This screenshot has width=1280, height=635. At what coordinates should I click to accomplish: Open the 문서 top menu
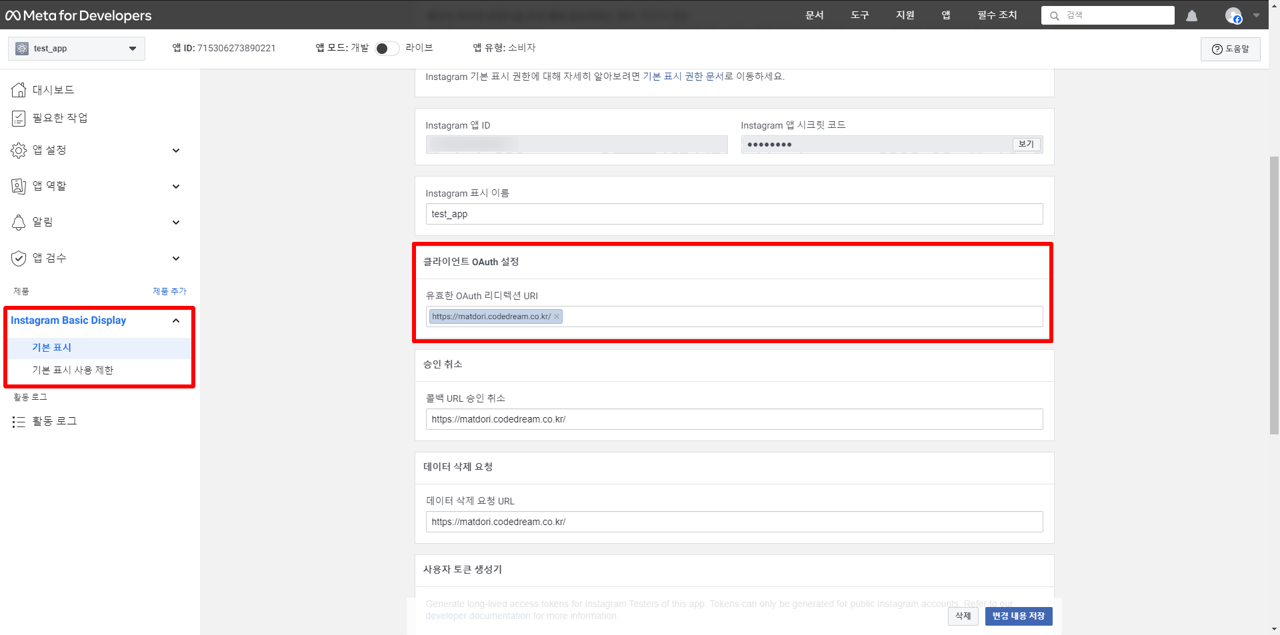[815, 15]
